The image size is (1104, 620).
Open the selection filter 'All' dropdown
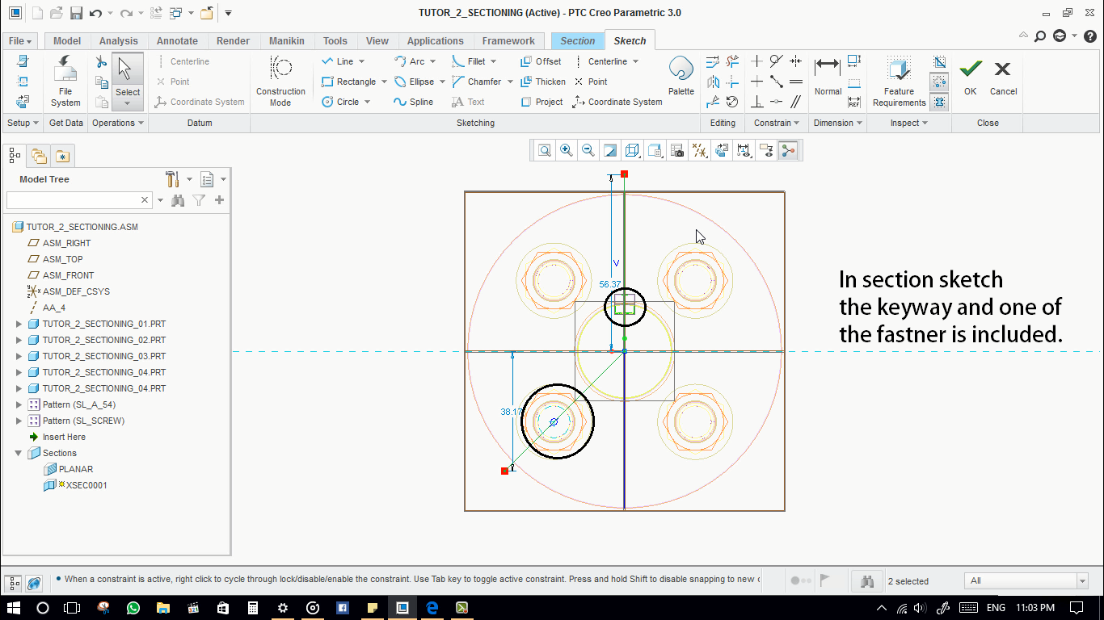[1082, 581]
